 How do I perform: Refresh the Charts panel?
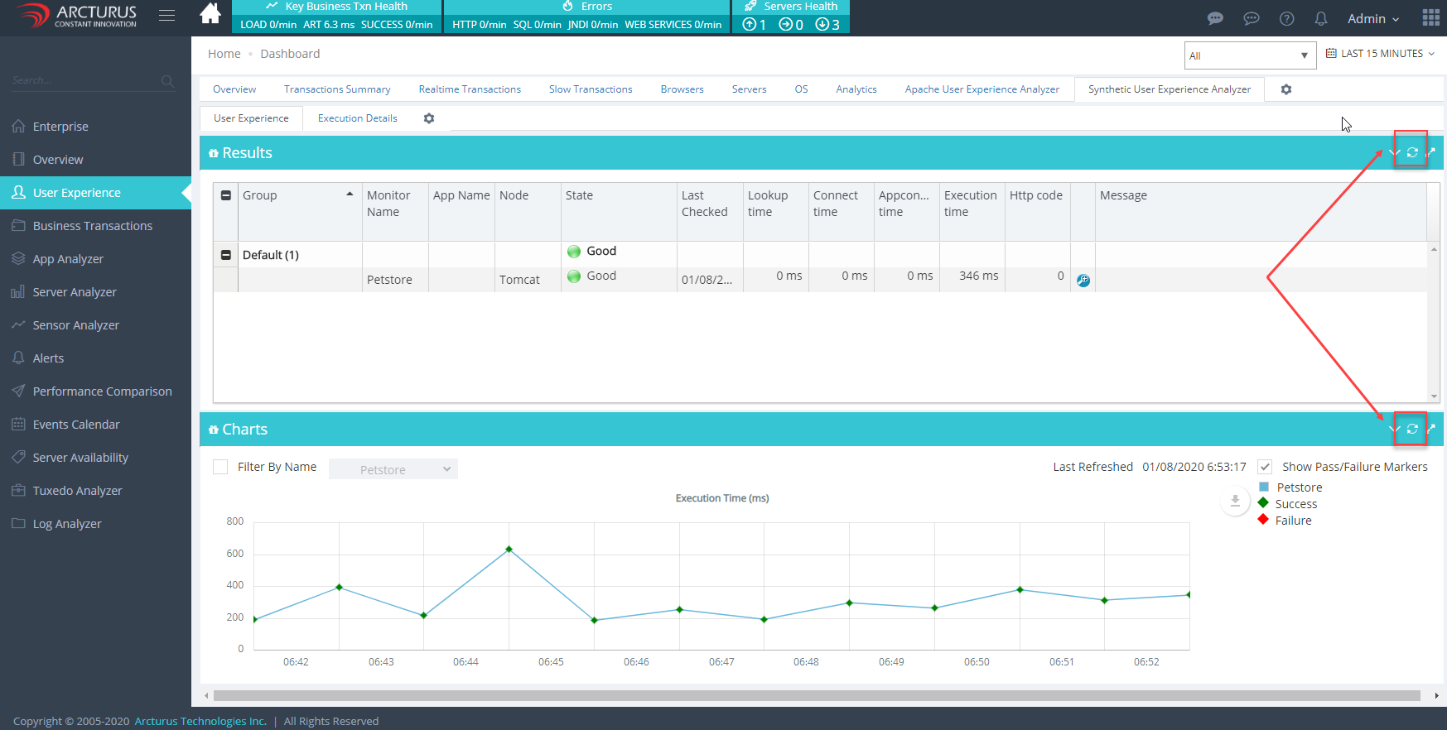tap(1412, 429)
